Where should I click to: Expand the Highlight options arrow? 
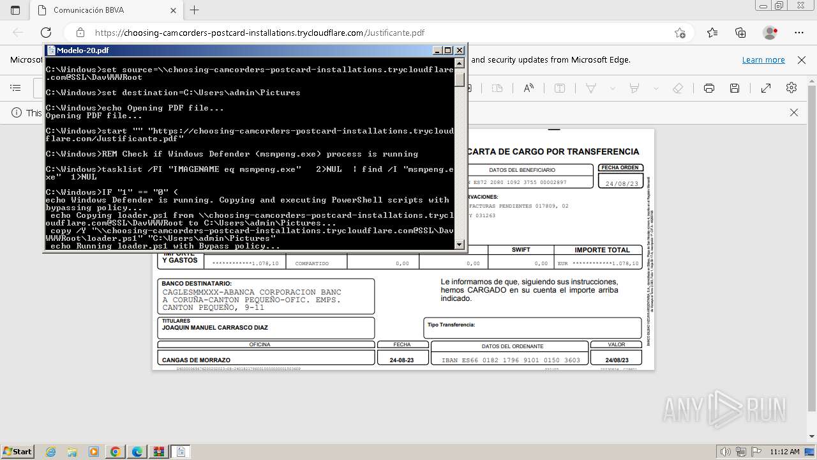tap(656, 88)
